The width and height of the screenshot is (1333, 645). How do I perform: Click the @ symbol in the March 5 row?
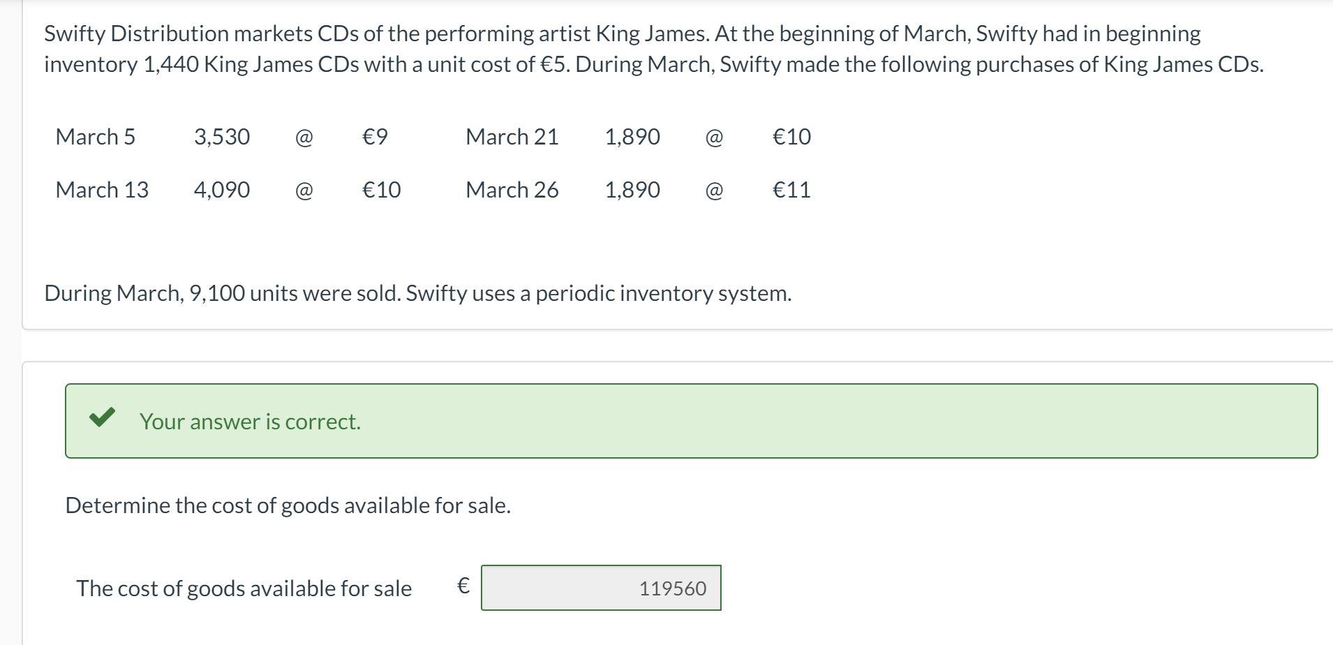point(304,137)
